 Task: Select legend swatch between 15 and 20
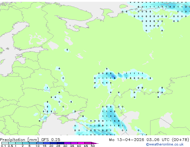(x=46, y=143)
